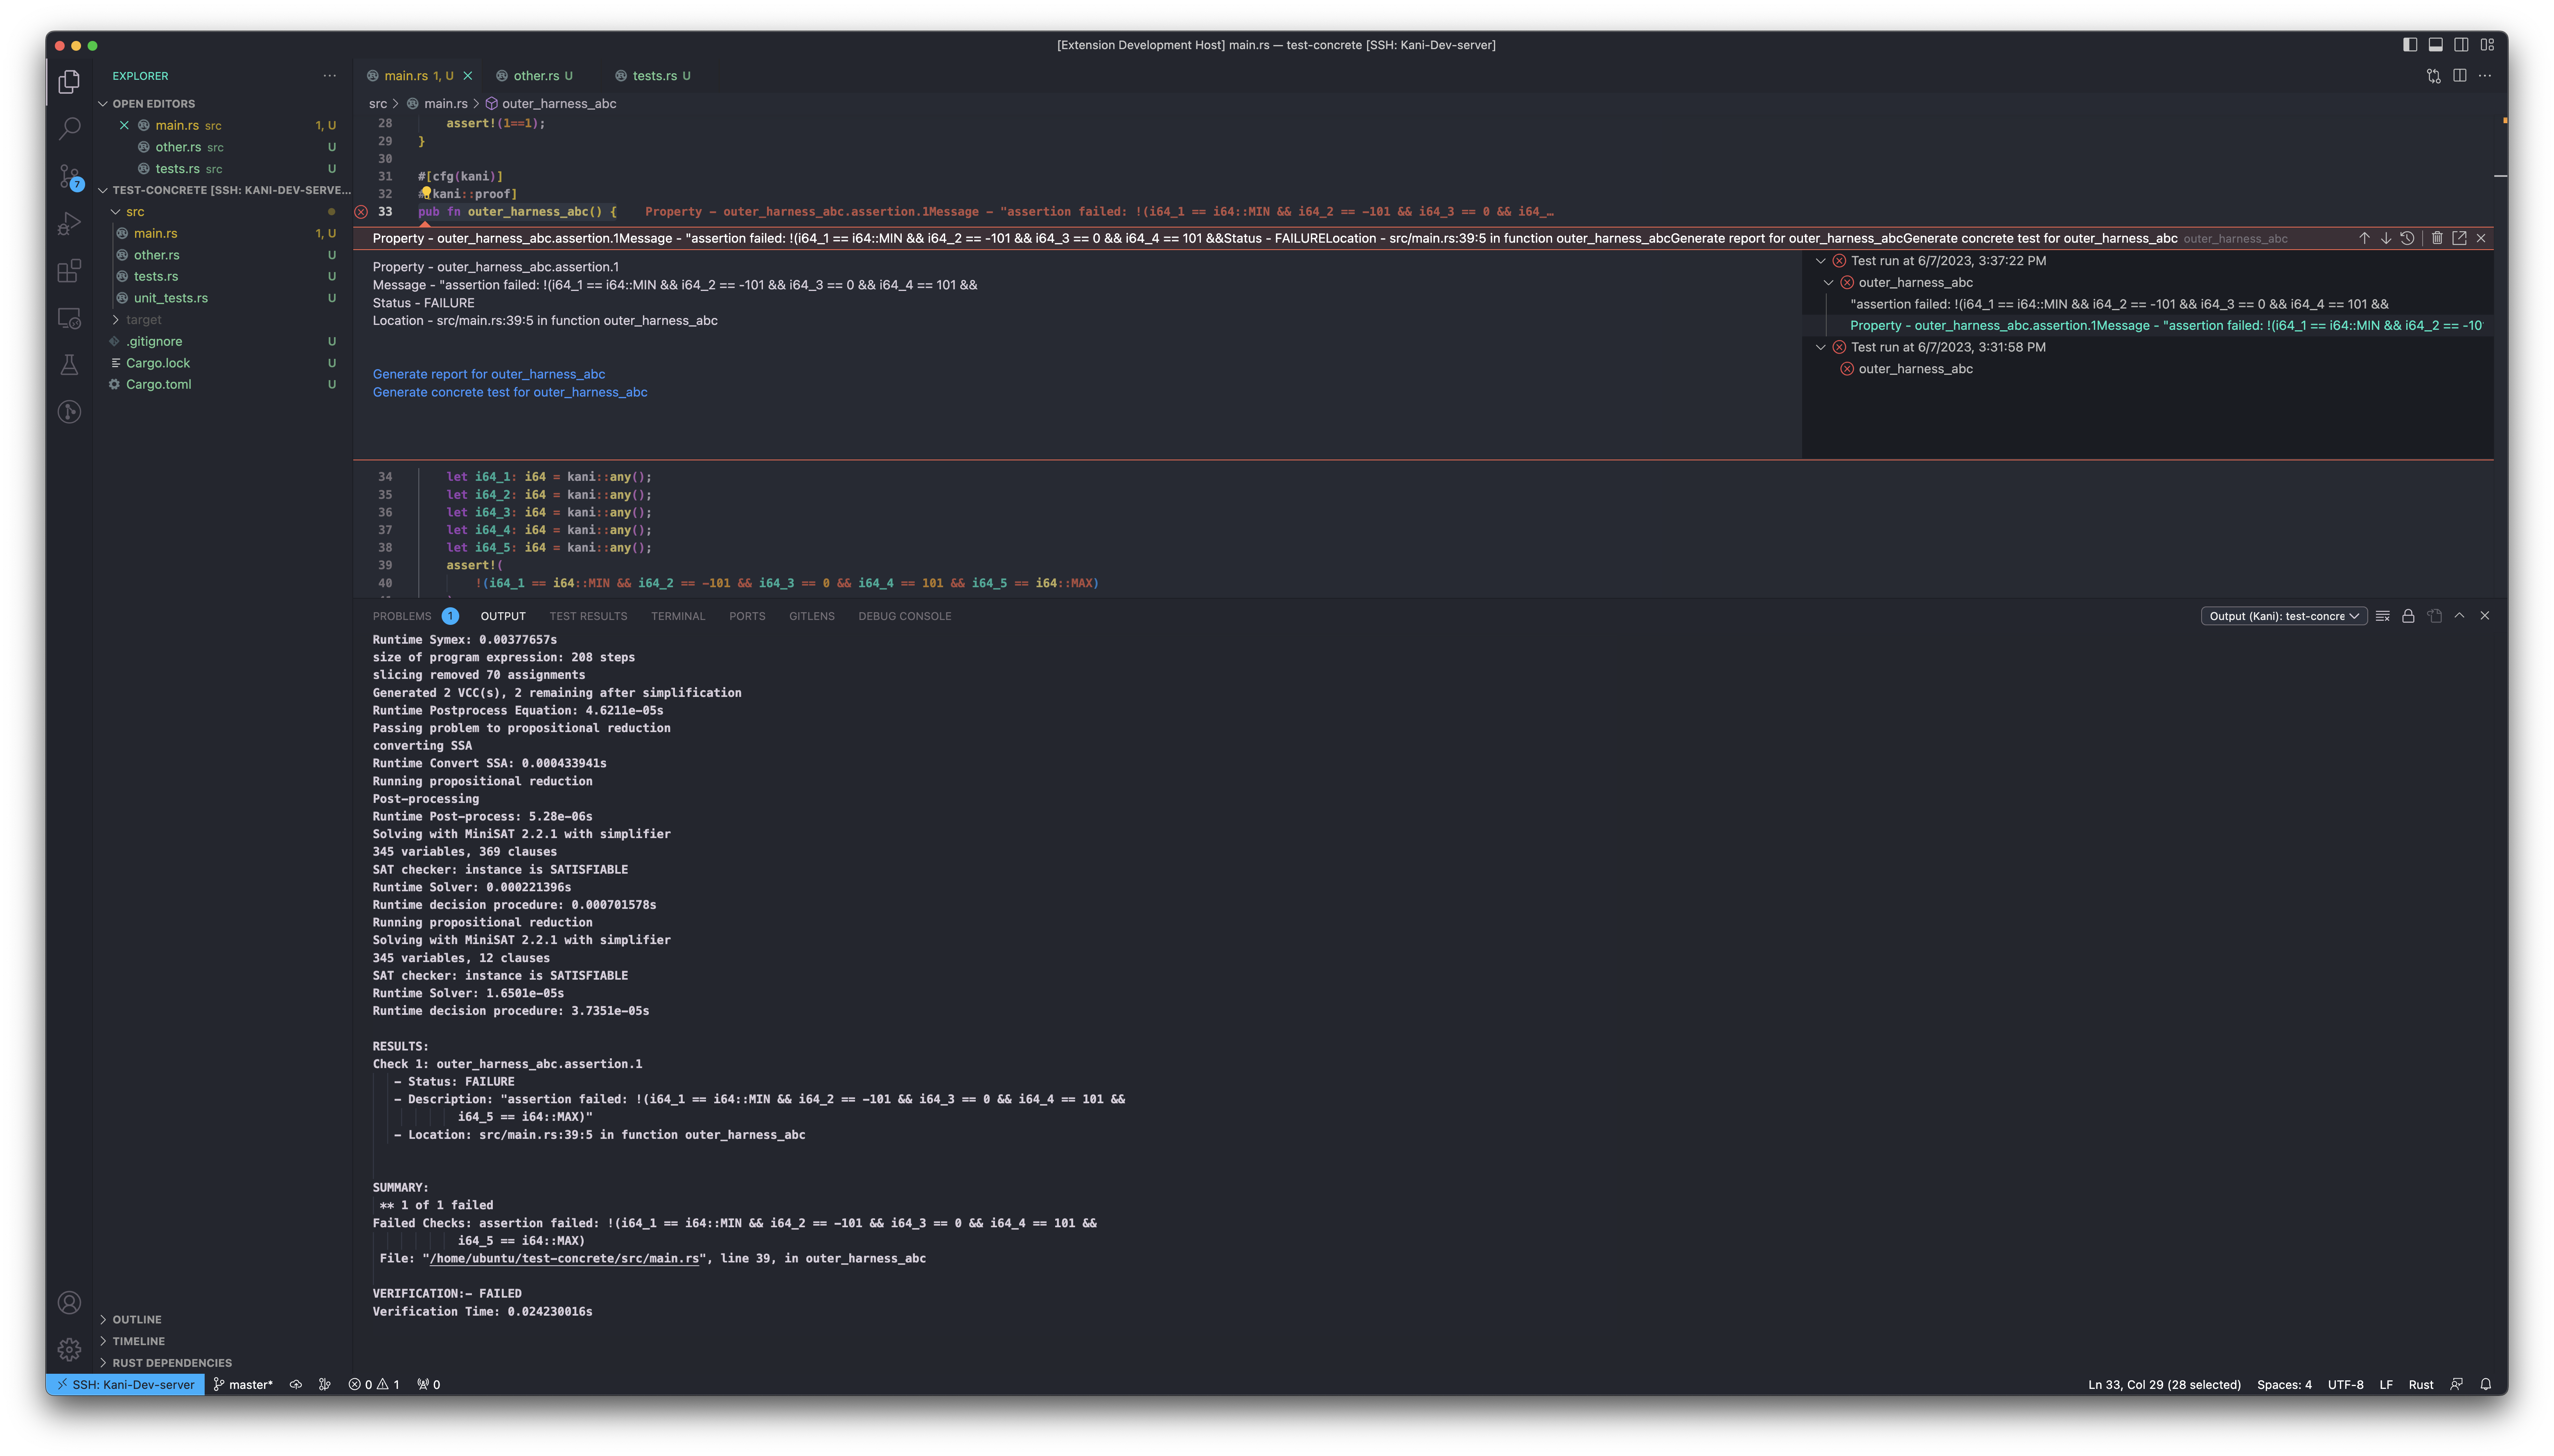
Task: Expand the Test run at 3:31:58 PM entry
Action: [x=1821, y=347]
